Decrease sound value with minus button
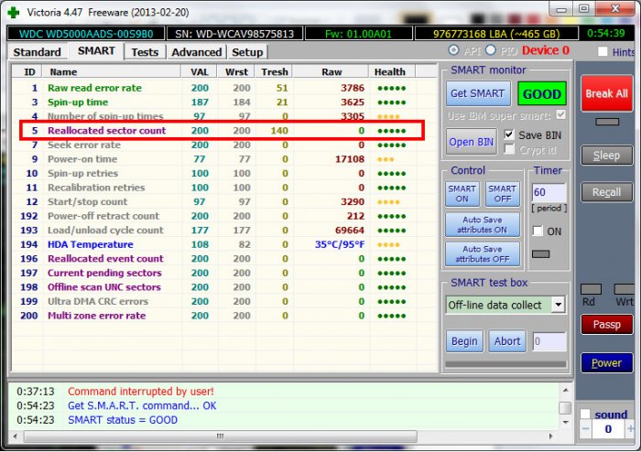 585,429
